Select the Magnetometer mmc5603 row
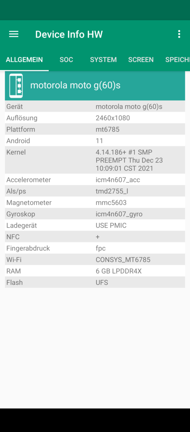The image size is (190, 432). [x=95, y=202]
